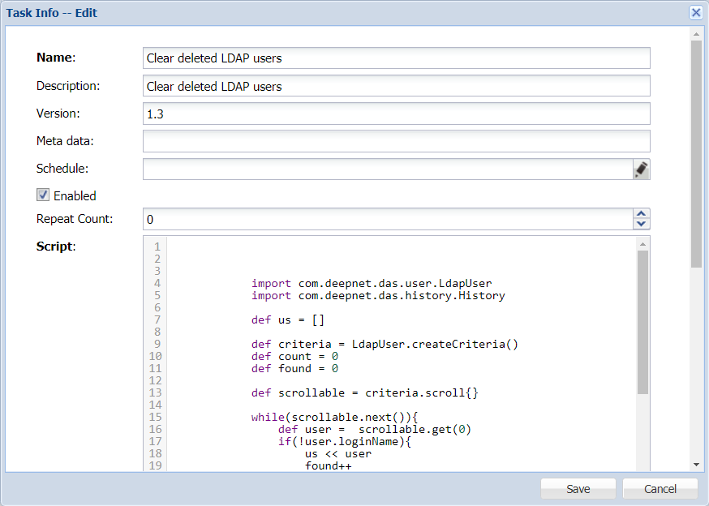
Task: Select the Description text field
Action: [396, 86]
